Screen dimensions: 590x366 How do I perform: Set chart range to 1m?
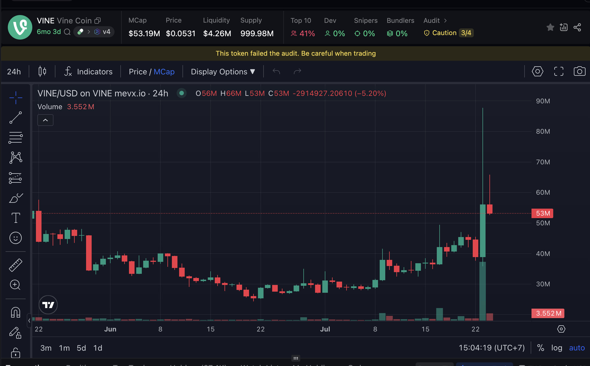tap(64, 348)
